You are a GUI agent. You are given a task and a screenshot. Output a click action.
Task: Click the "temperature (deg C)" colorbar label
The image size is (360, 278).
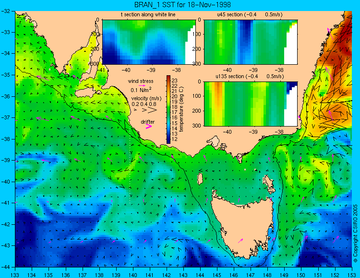tap(181, 109)
